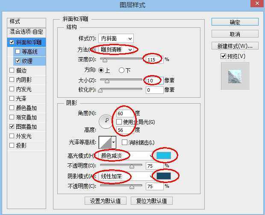Enable the 颜色叠加 checkbox
The height and width of the screenshot is (215, 265).
point(12,108)
